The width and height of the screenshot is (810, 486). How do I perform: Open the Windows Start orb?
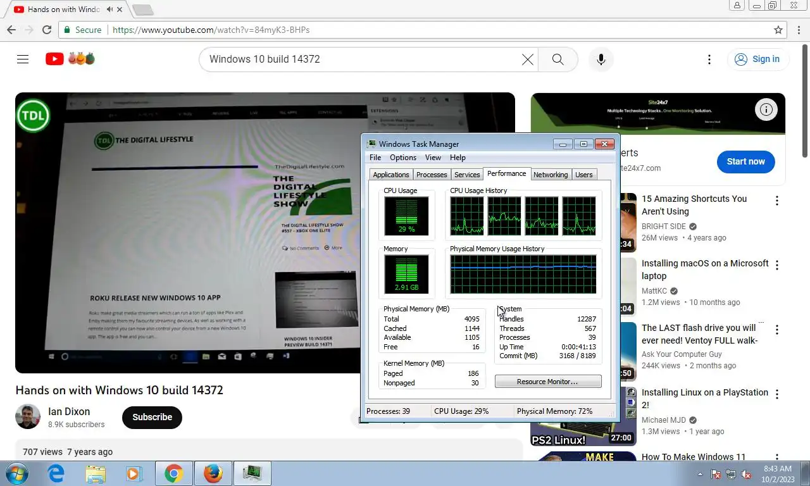pos(17,473)
